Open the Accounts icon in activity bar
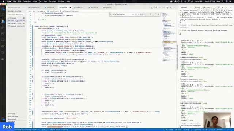Image resolution: width=234 pixels, height=131 pixels. point(3,119)
